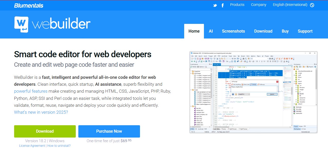Open the Products menu in top bar
328x155 pixels.
237,5
